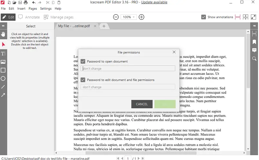Zoom out with the minus circle button
The image size is (259, 160).
[116, 17]
